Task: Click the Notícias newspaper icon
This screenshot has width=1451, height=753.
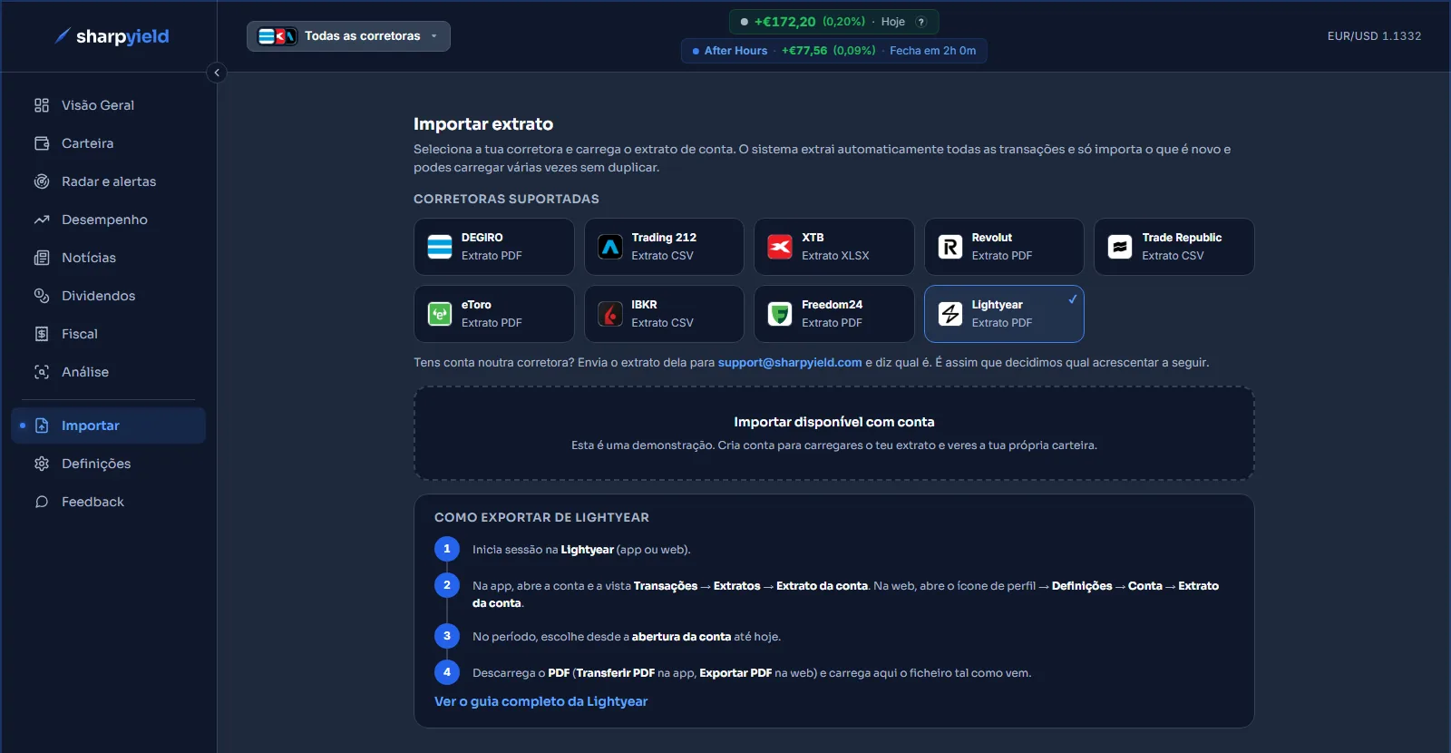Action: tap(42, 258)
